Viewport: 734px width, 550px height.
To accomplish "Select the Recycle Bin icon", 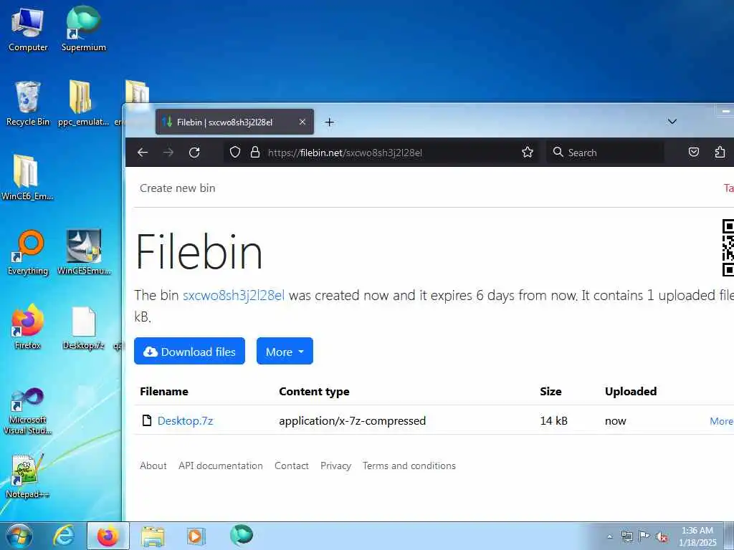I will point(28,104).
